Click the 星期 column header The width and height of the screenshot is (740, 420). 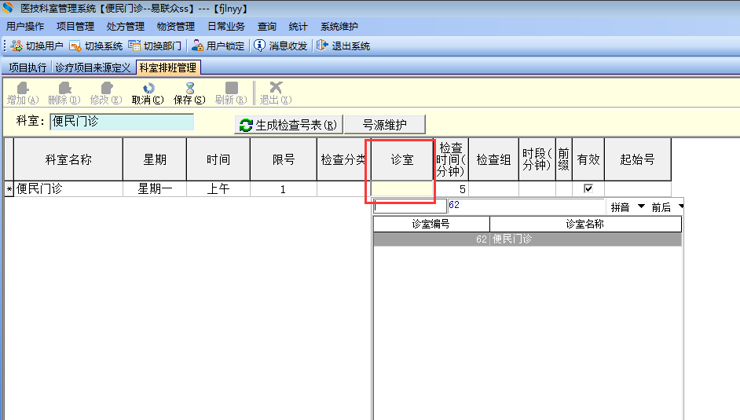[x=155, y=159]
